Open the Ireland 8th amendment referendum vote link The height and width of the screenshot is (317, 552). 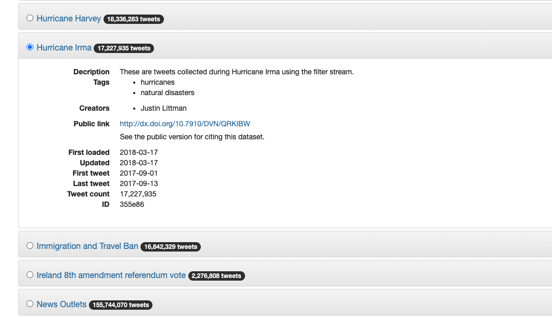[110, 275]
